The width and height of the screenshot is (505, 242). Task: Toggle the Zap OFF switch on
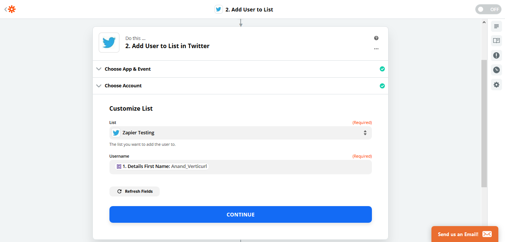(x=488, y=10)
